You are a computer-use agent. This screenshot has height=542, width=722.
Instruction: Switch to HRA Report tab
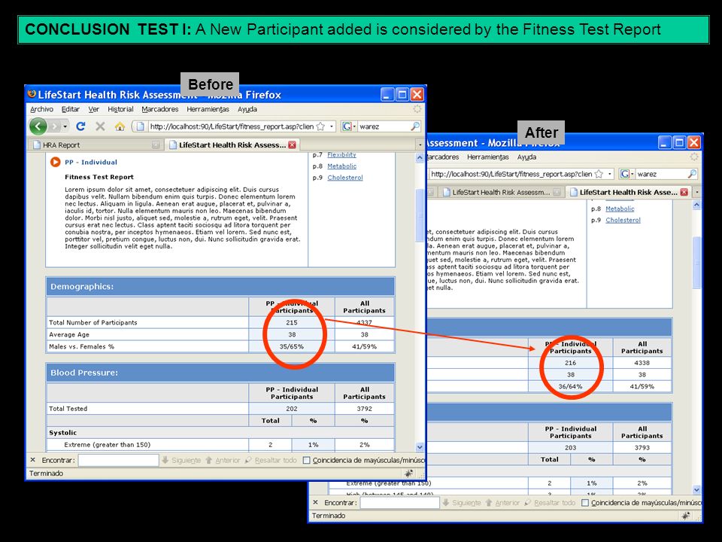coord(97,145)
